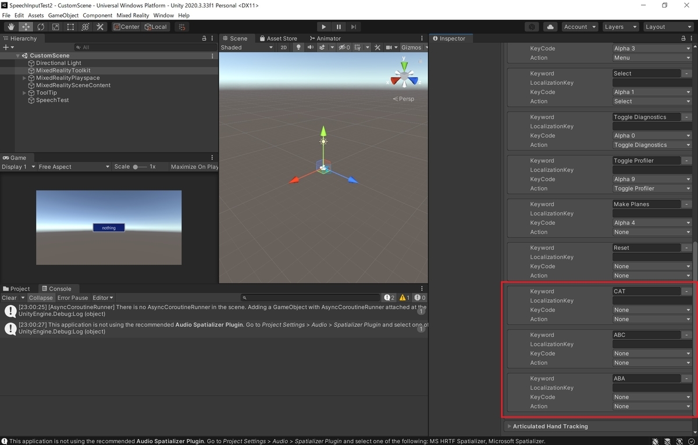Viewport: 698px width, 445px height.
Task: Toggle Collapse in the Console
Action: pos(41,297)
